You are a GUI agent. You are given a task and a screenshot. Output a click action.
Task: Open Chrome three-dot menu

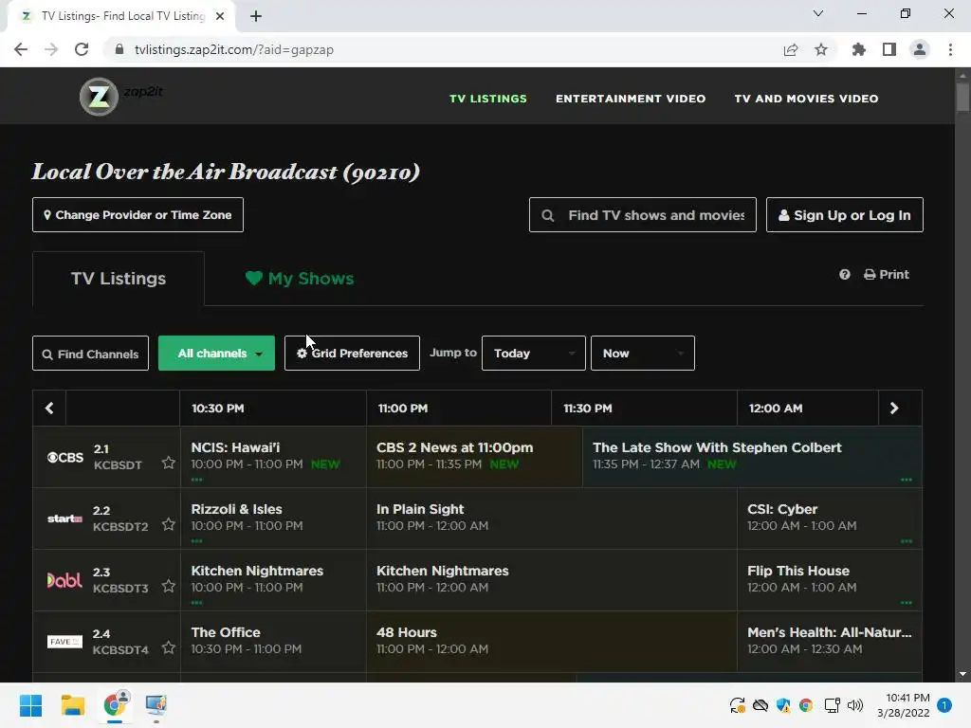tap(950, 49)
